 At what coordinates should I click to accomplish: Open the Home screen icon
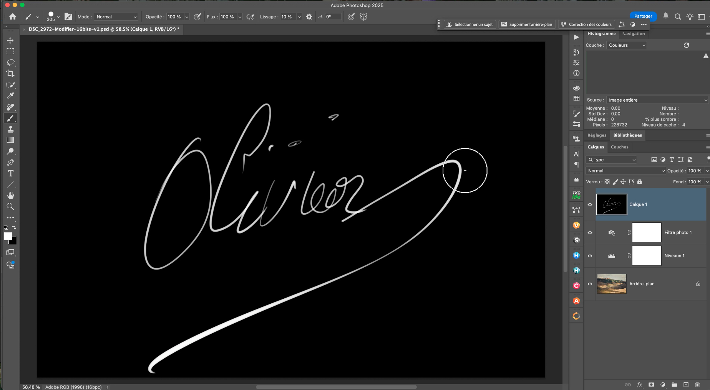pos(13,16)
